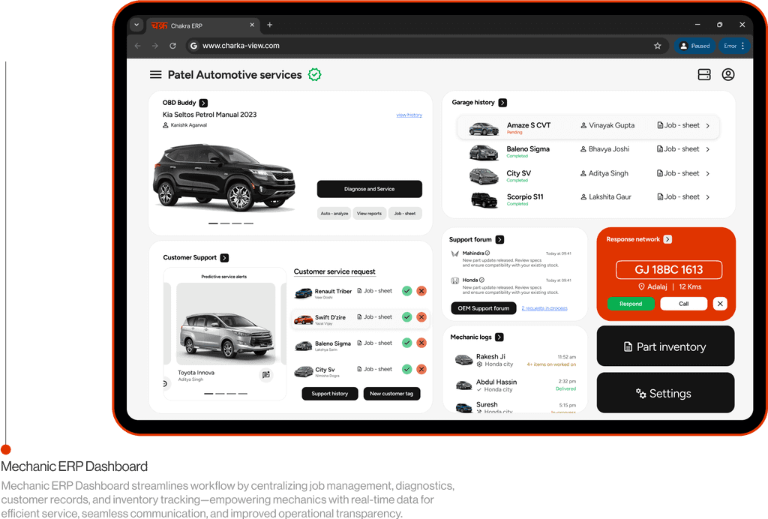The height and width of the screenshot is (519, 768).
Task: Open Swift D'zire Job - sheet
Action: (375, 316)
